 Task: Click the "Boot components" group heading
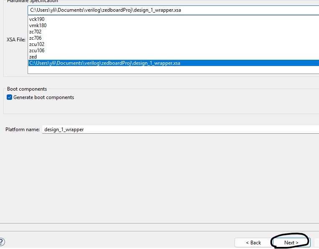27,89
